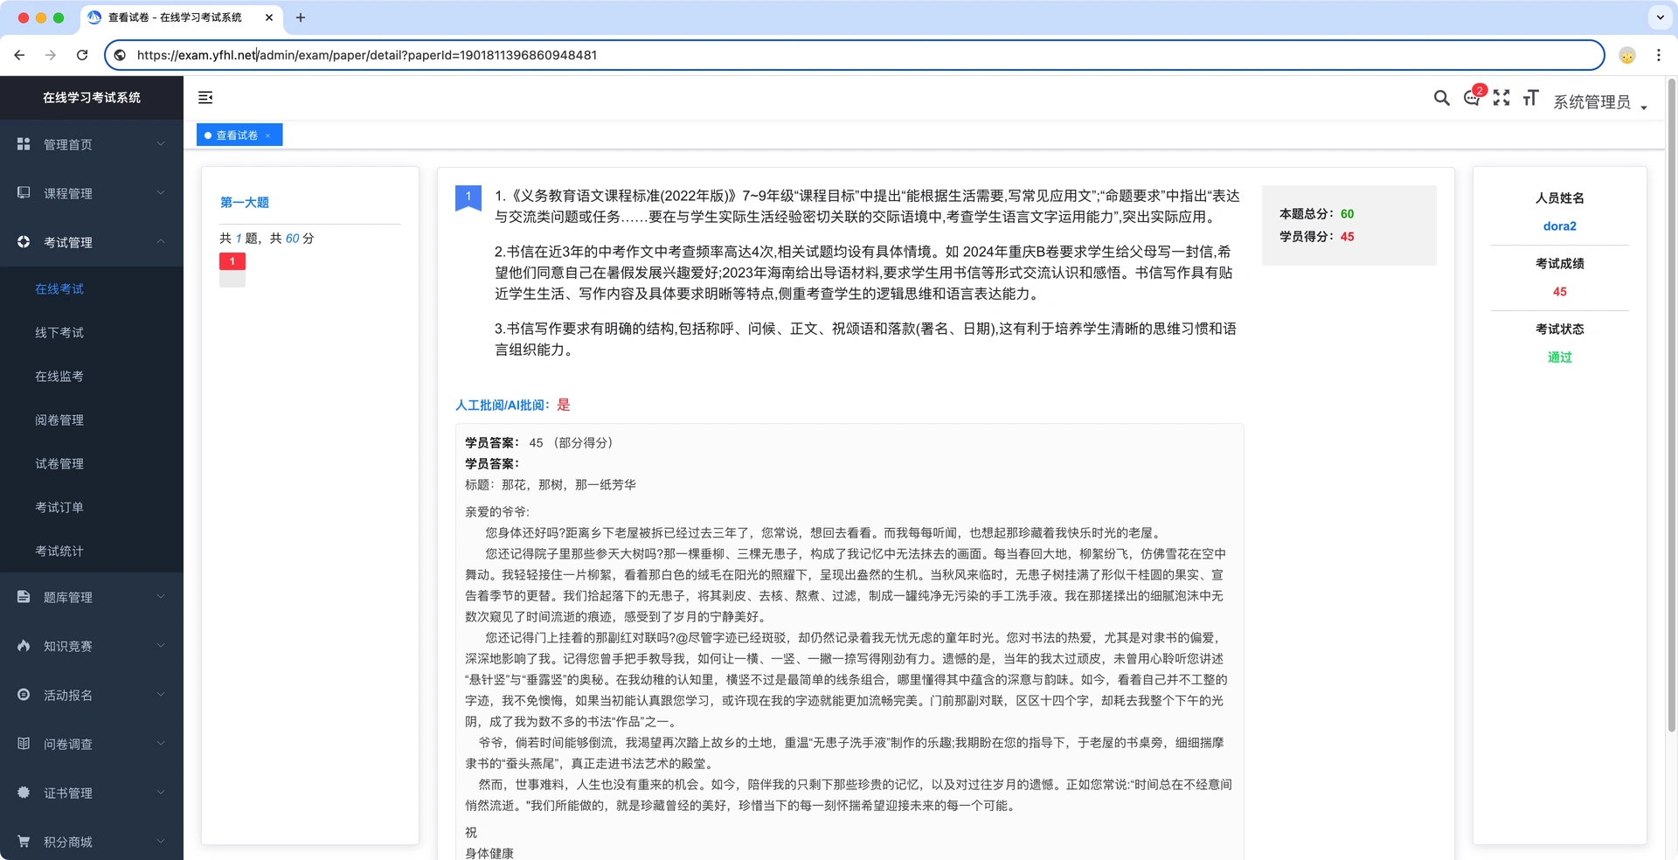Viewport: 1678px width, 860px height.
Task: Open the browser tab list dropdown
Action: (x=1660, y=17)
